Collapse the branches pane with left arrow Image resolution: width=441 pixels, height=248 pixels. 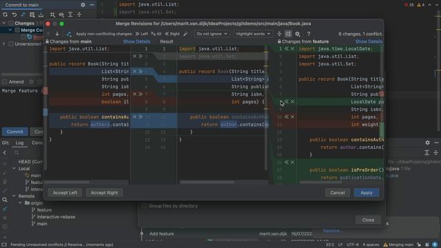coord(5,152)
